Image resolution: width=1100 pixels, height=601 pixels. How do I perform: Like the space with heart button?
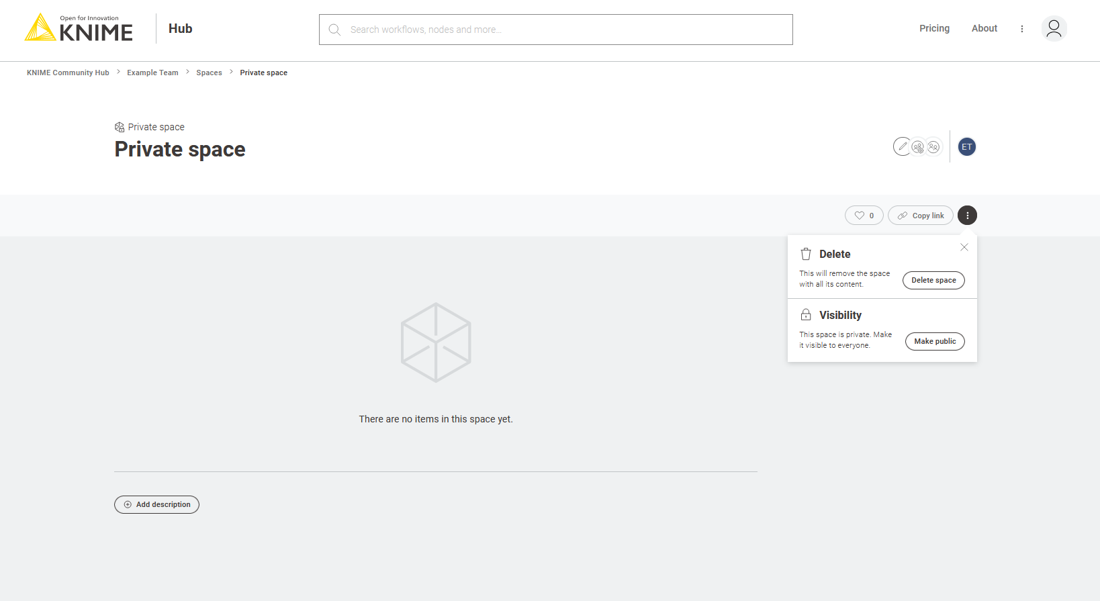(x=864, y=216)
